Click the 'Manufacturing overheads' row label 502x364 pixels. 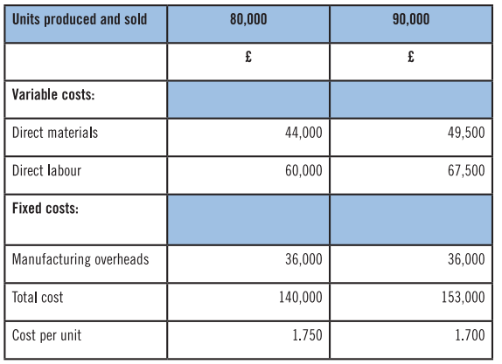(x=80, y=259)
